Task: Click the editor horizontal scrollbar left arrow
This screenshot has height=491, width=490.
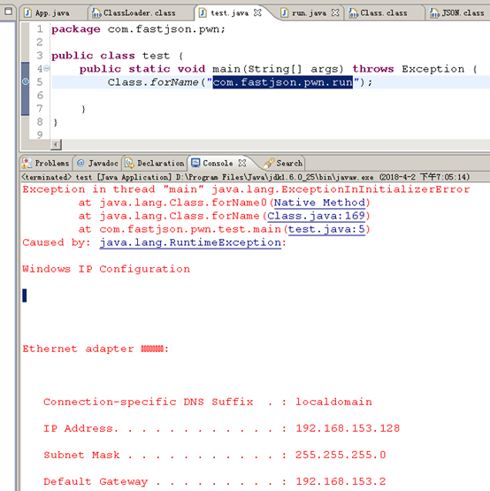Action: 56,145
